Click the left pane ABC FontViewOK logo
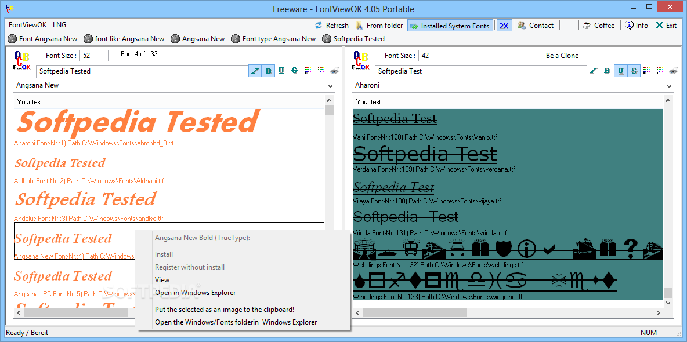Image resolution: width=687 pixels, height=342 pixels. (23, 60)
